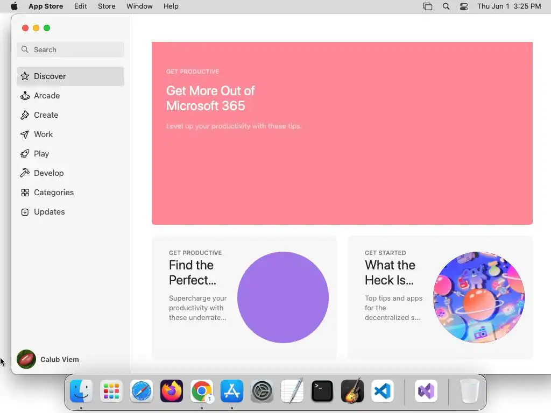Open the Discover section star icon

click(25, 76)
